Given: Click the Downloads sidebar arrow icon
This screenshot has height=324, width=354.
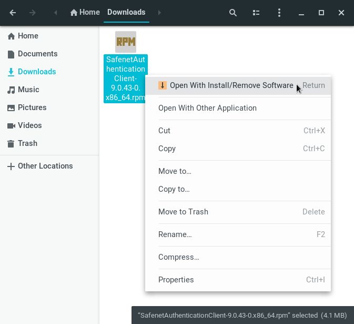Looking at the screenshot, I should pos(11,72).
